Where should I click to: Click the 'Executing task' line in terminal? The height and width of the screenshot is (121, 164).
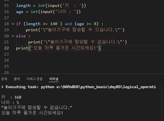click(79, 87)
